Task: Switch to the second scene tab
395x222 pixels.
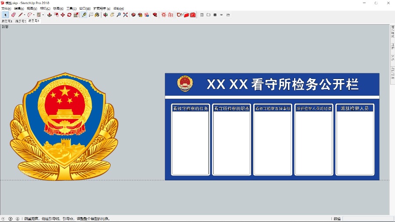Action: tap(20, 21)
